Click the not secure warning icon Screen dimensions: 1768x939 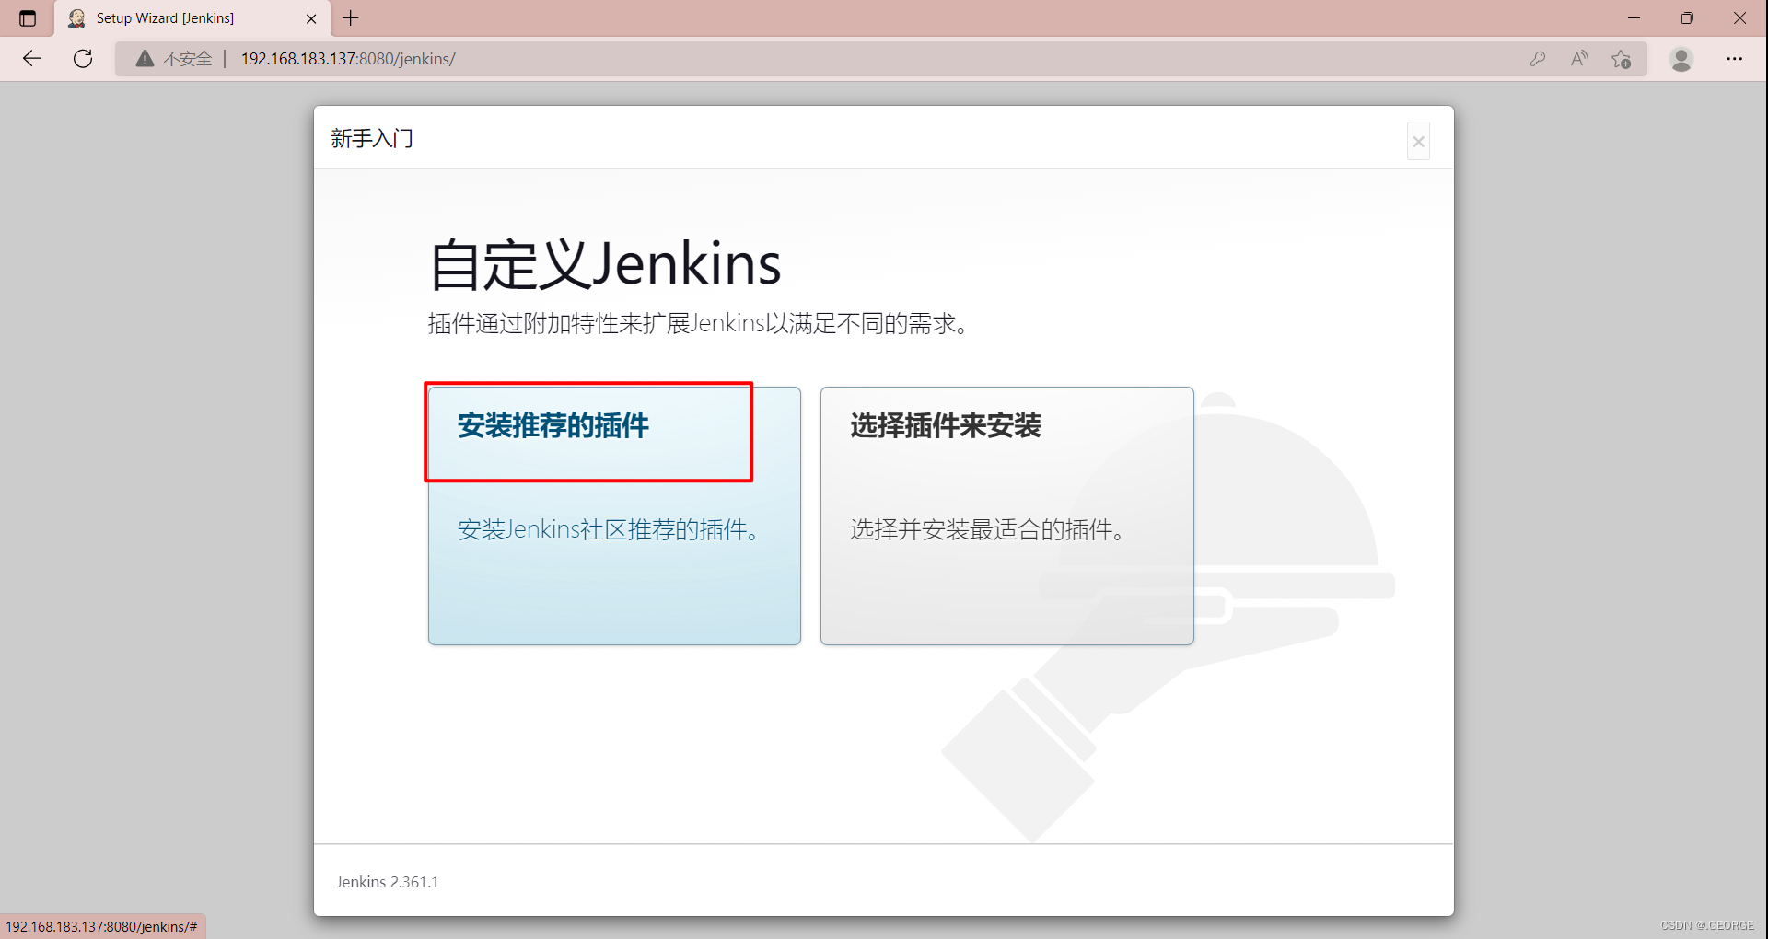tap(145, 59)
